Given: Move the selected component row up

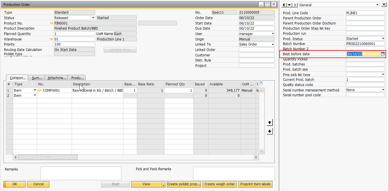Looking at the screenshot, I should tap(269, 122).
